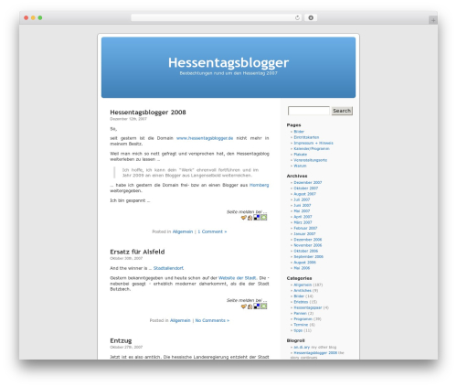Open the April 2007 archive
Screen dimensions: 457x387
click(303, 217)
